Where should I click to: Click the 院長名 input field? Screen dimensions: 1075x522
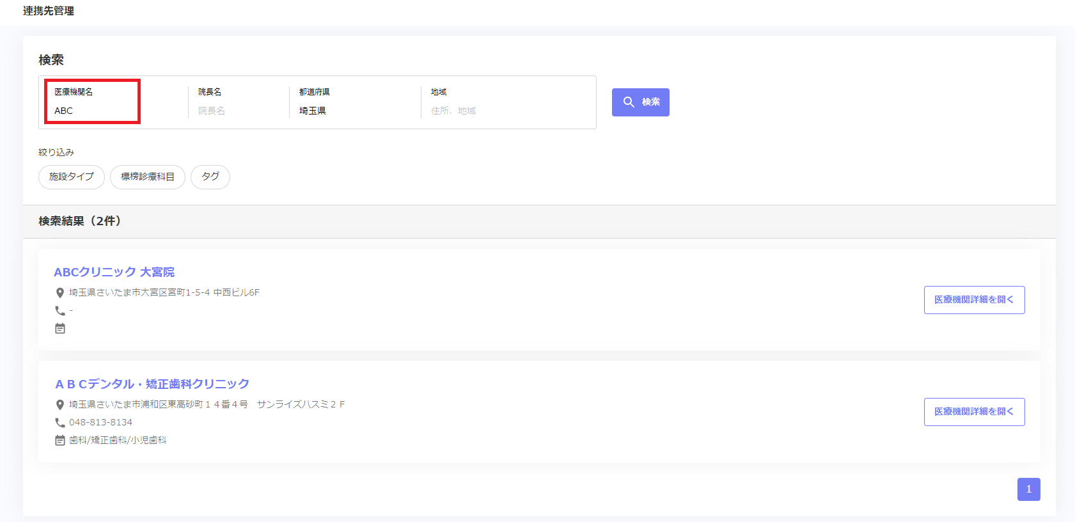click(238, 111)
